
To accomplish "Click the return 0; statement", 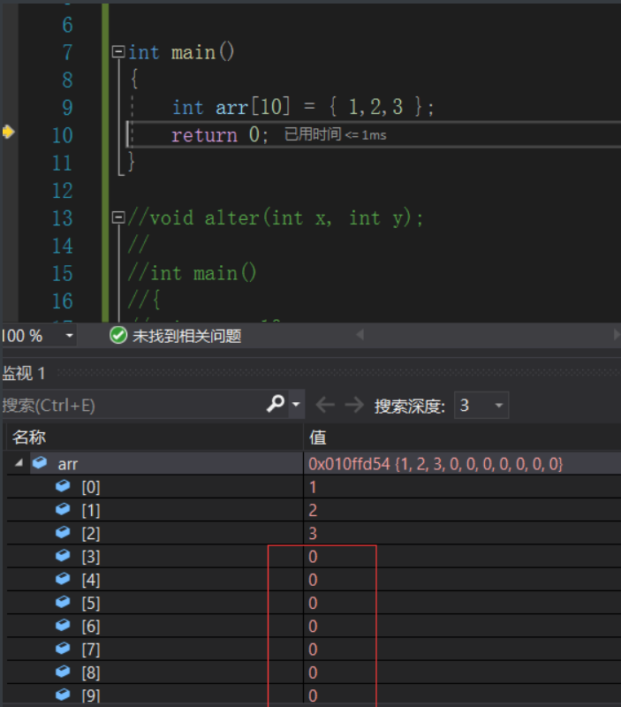I will click(x=220, y=134).
